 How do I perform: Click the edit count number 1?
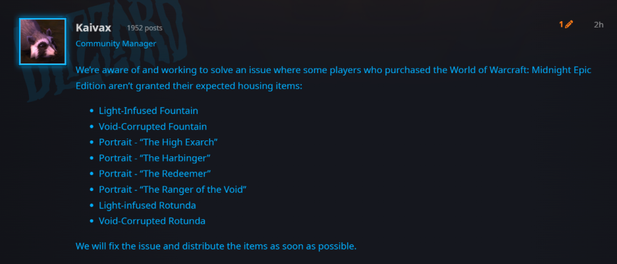[561, 24]
